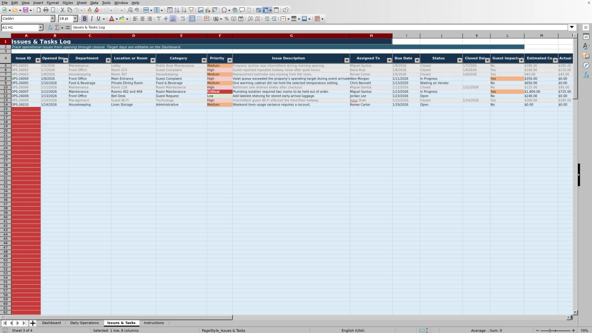Viewport: 592px width, 333px height.
Task: Toggle Wrap Text button
Action: point(183,19)
